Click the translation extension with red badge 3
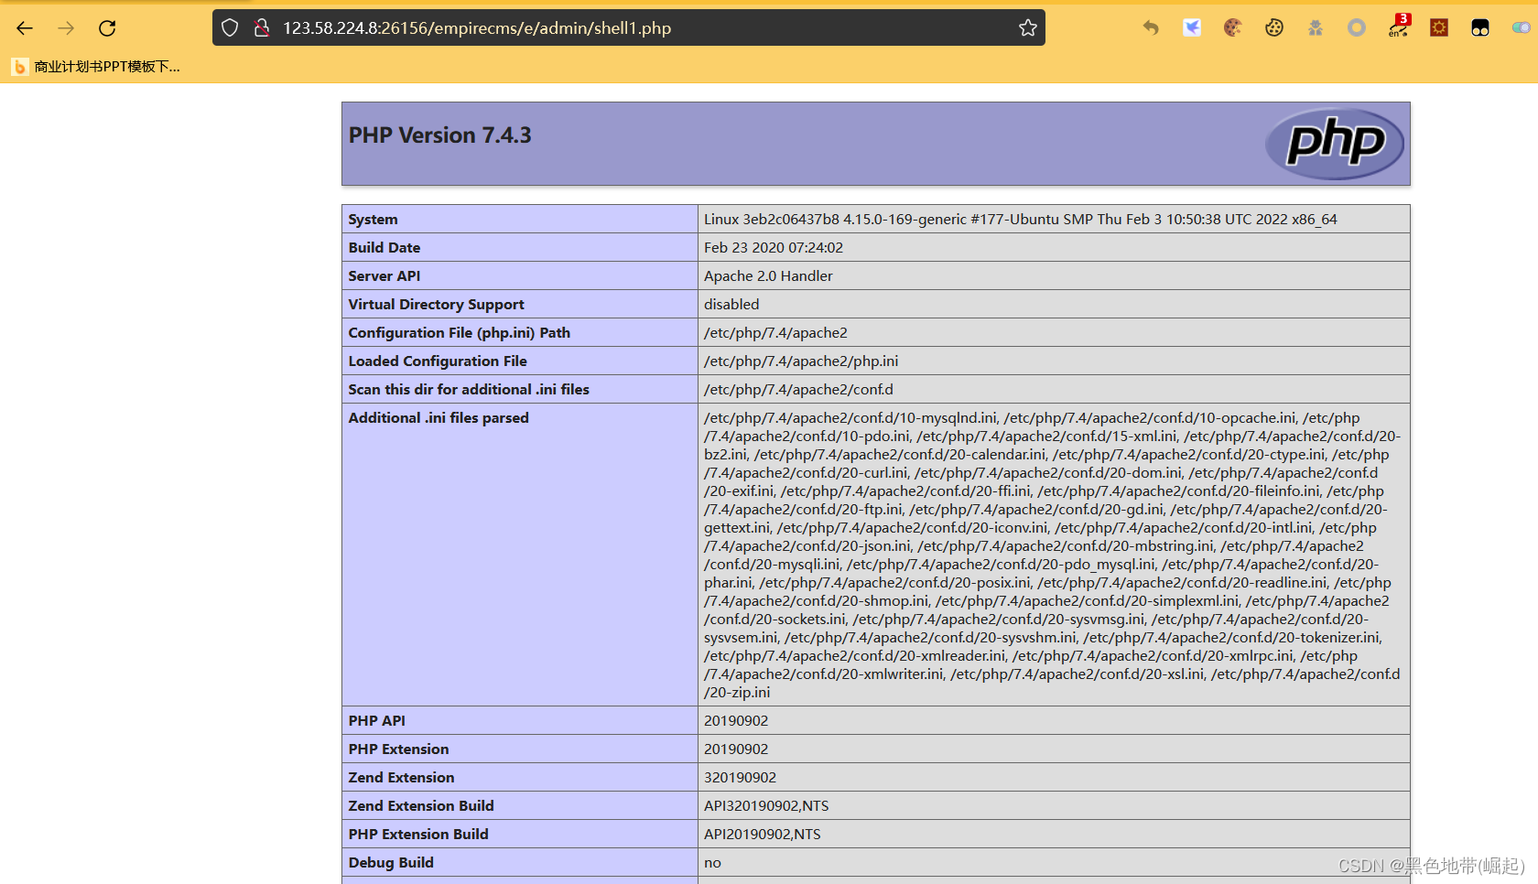 (1398, 27)
